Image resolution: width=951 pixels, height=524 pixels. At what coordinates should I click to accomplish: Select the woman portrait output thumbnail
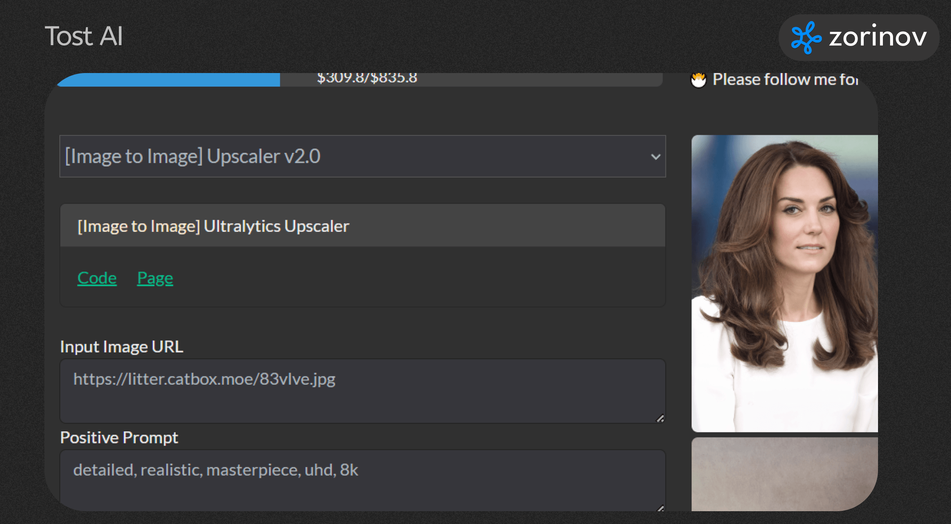click(784, 283)
